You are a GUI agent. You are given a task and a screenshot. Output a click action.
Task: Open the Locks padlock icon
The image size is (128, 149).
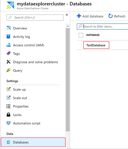point(8,115)
